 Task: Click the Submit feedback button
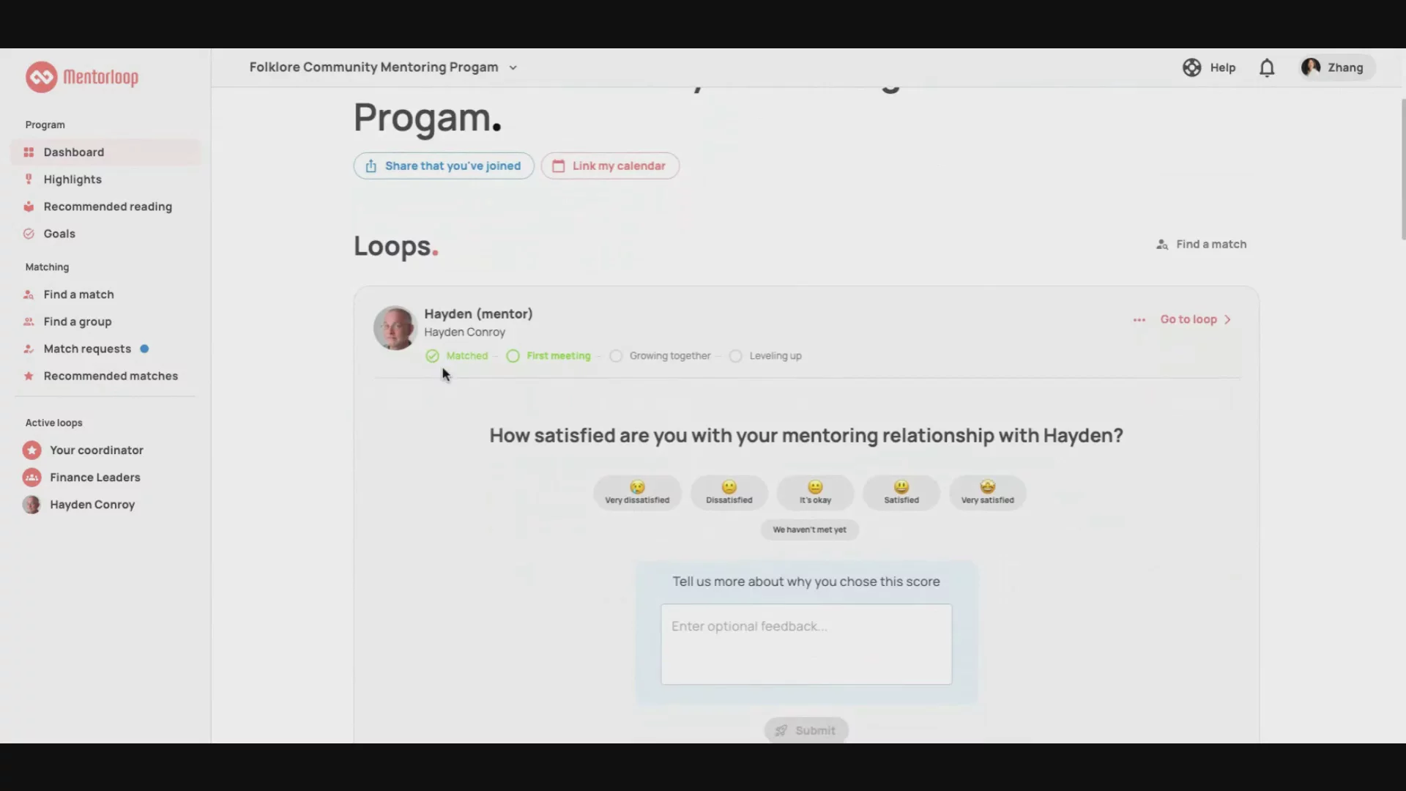(806, 730)
